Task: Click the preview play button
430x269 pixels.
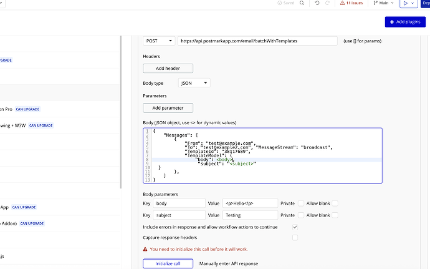Action: [x=405, y=3]
